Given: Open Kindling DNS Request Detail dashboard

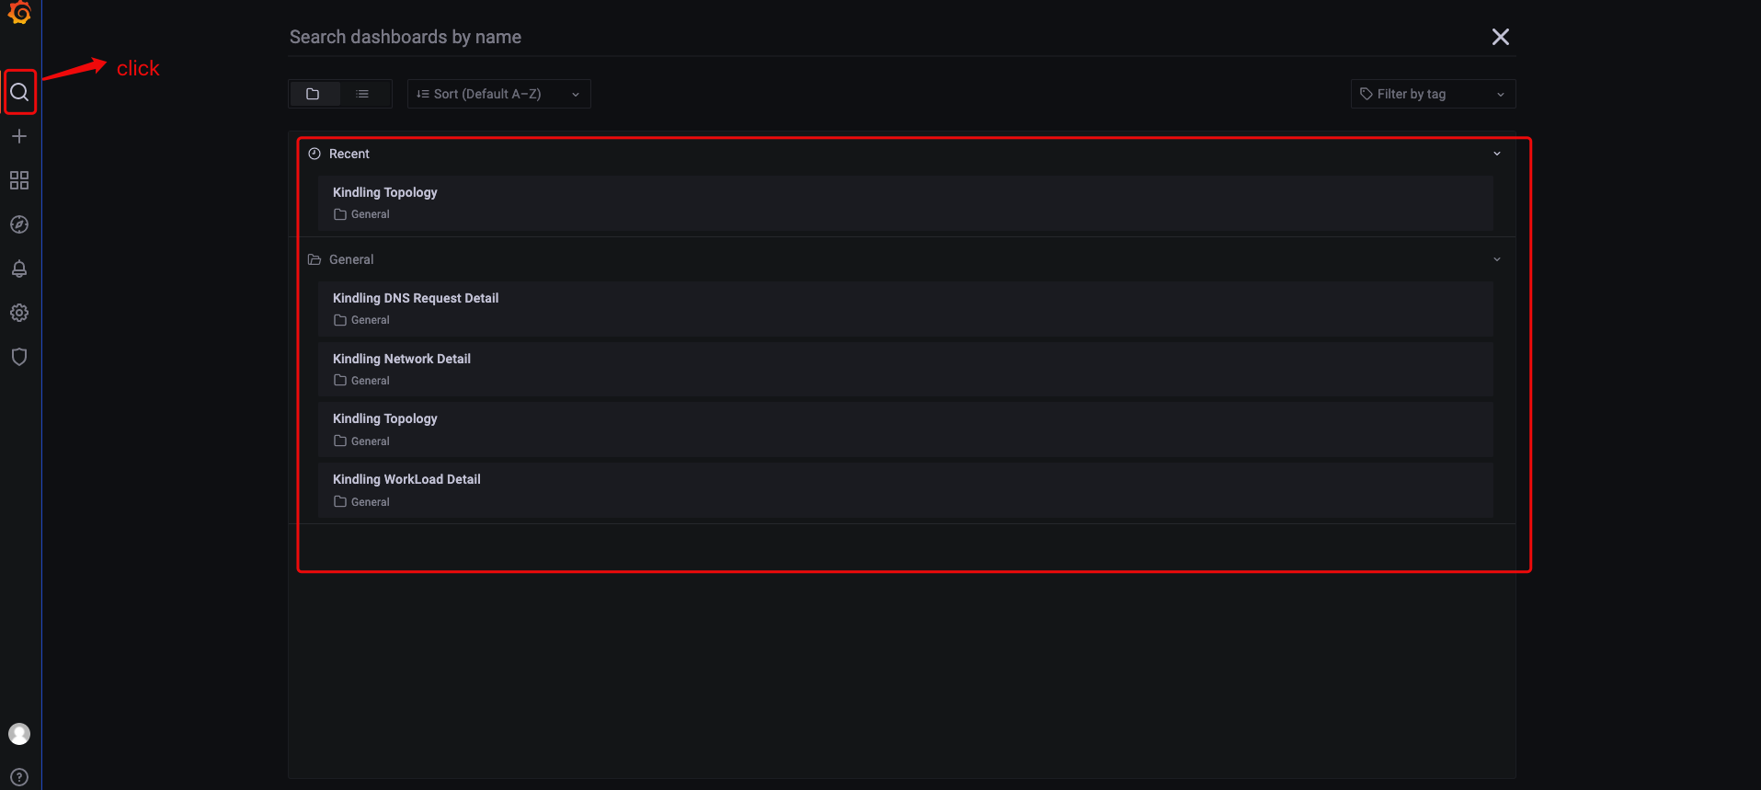Looking at the screenshot, I should tap(416, 298).
